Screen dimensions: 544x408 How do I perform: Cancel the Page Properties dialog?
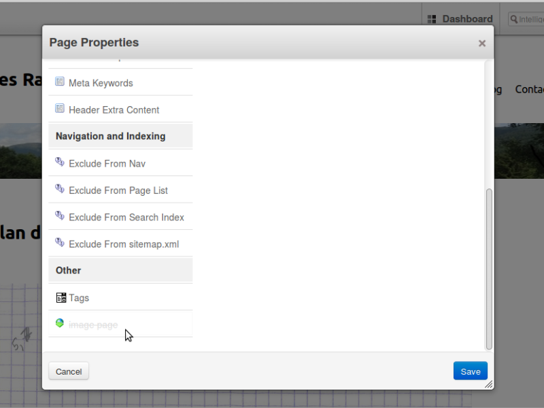[69, 371]
